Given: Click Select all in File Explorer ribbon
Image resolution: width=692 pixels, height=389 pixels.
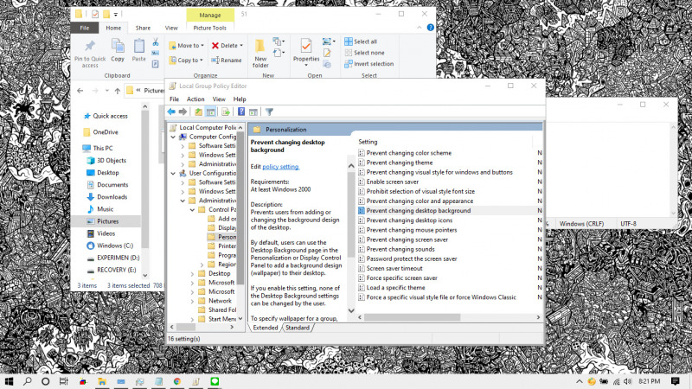Looking at the screenshot, I should click(x=361, y=41).
